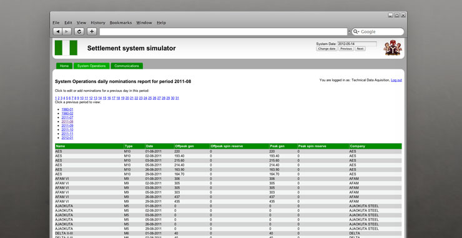Click the Company column header
This screenshot has width=462, height=238.
tap(375, 146)
